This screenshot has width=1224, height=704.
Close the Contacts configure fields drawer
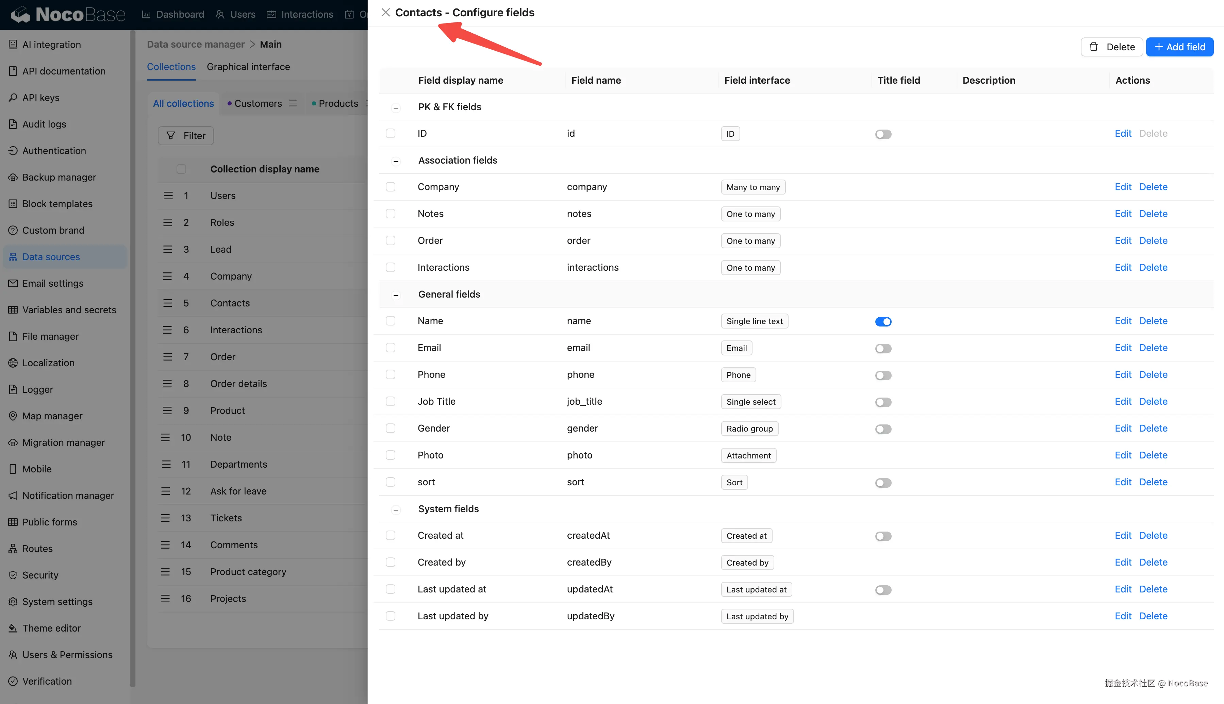(385, 13)
